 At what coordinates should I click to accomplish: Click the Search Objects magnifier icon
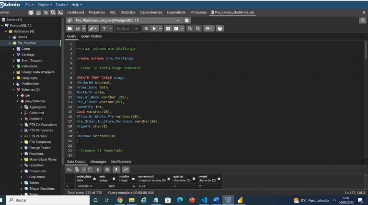53,12
